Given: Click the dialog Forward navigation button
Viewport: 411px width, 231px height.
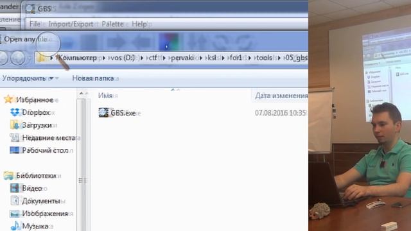Looking at the screenshot, I should click(17, 58).
